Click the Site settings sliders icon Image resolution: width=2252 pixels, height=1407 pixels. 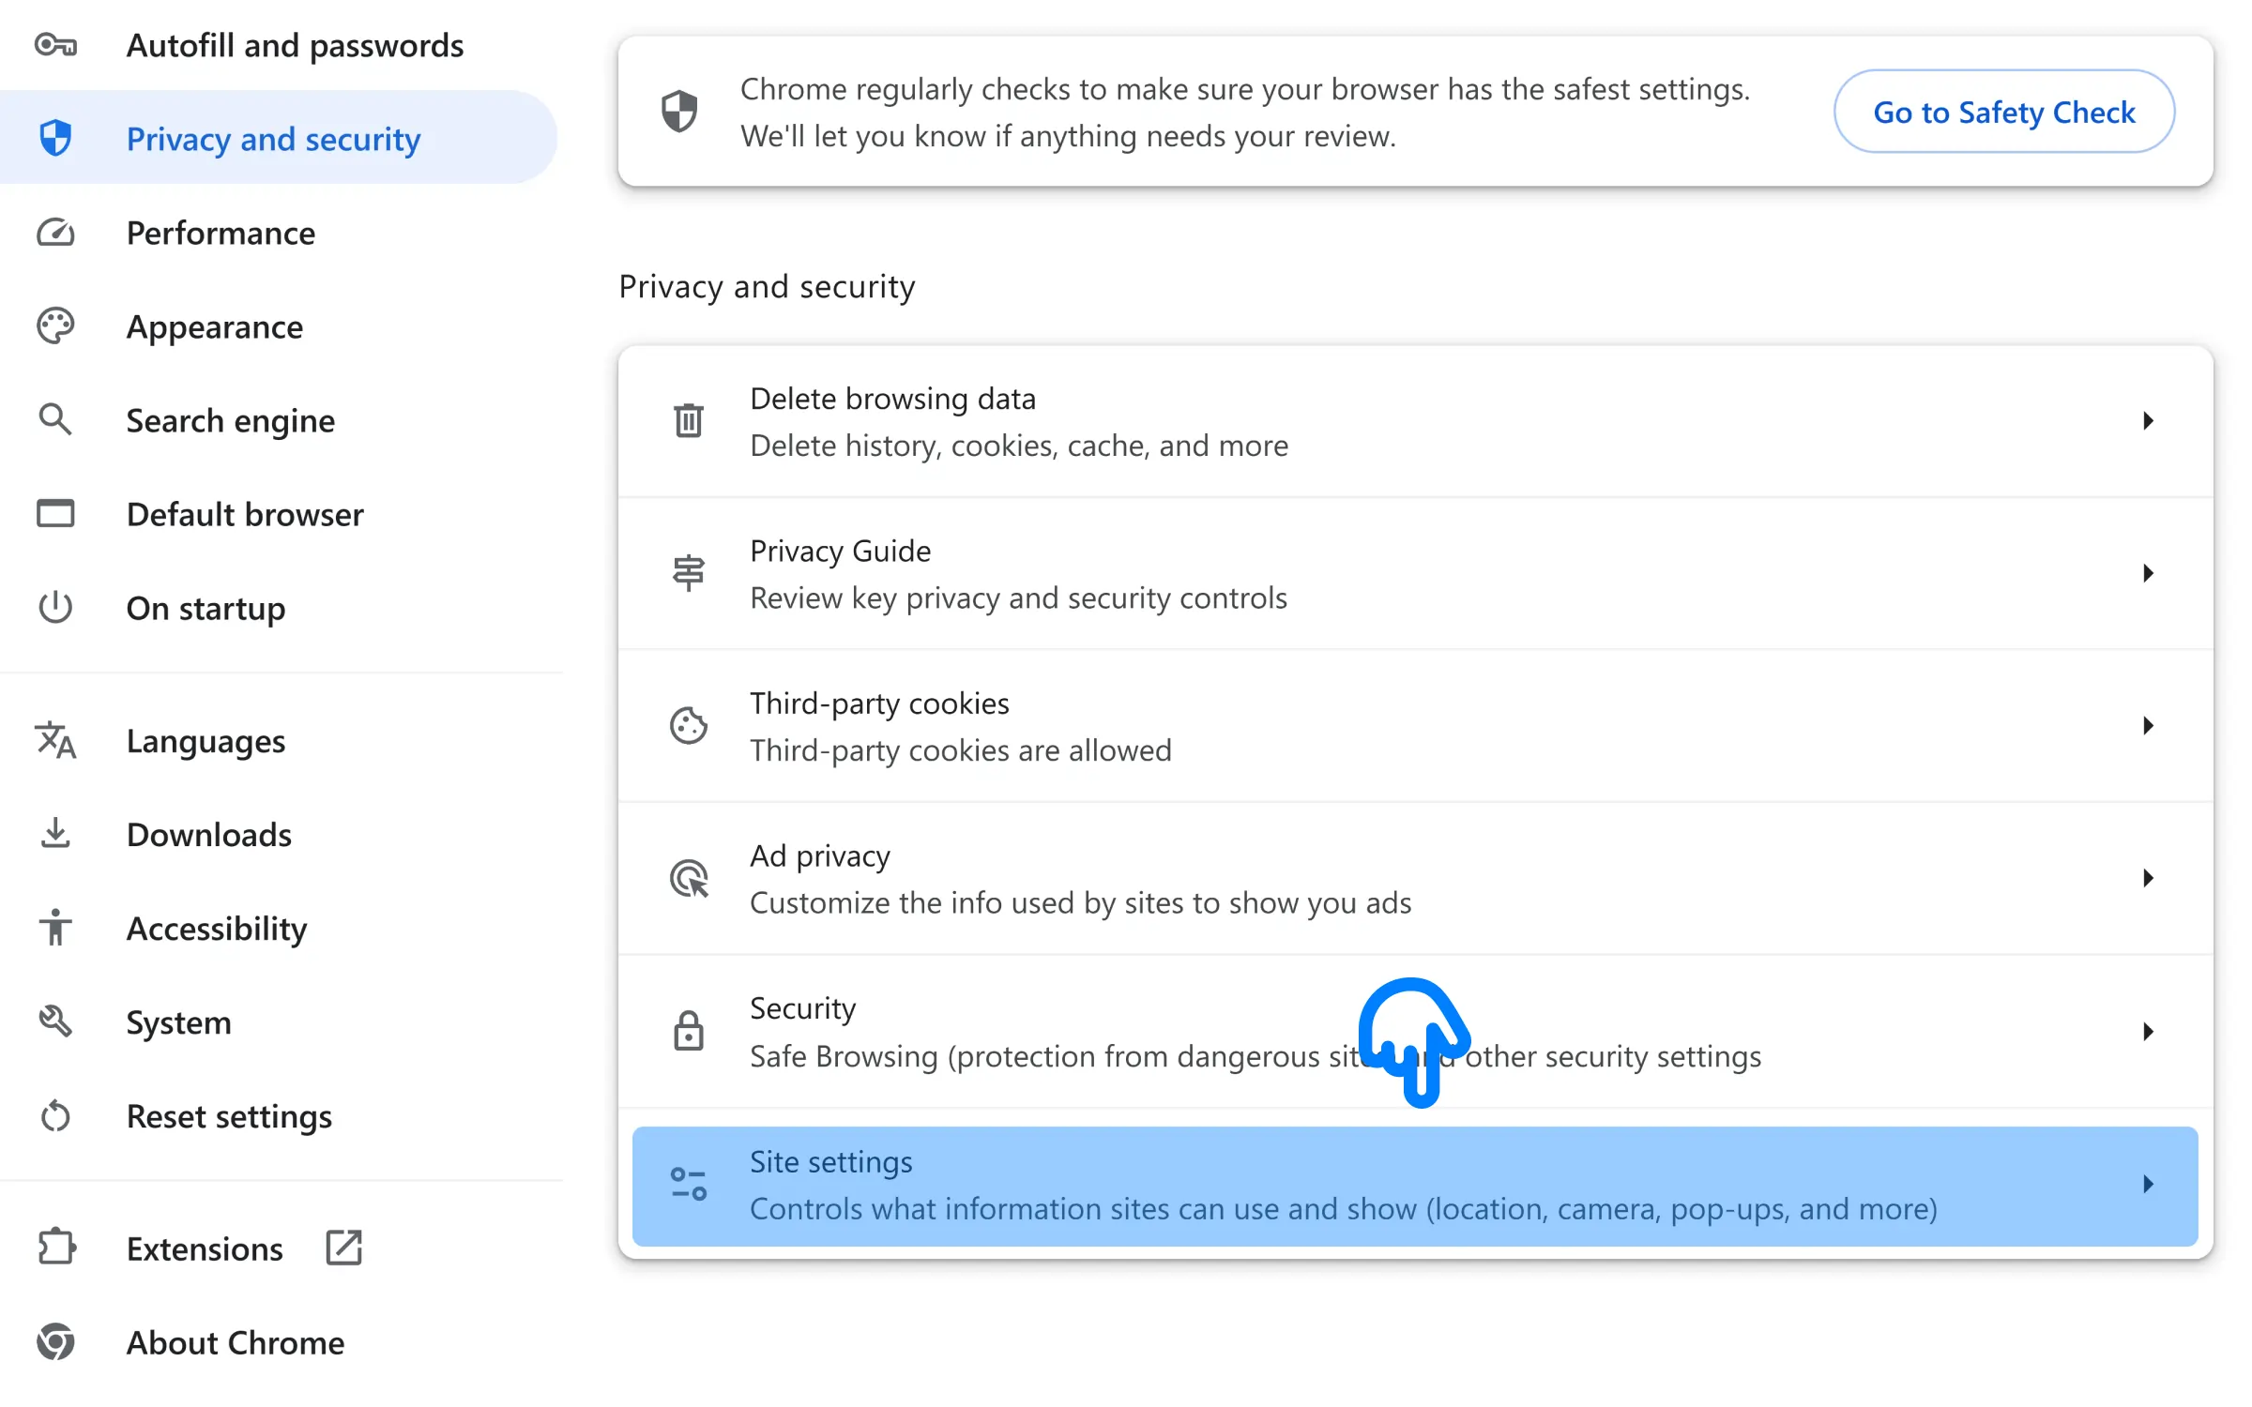686,1182
